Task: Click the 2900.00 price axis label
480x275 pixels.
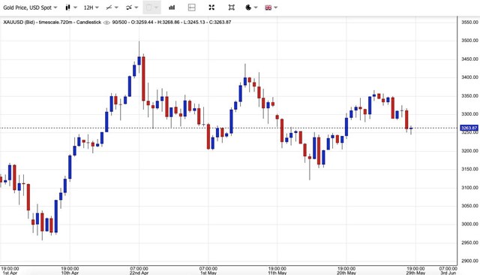Action: pos(469,261)
